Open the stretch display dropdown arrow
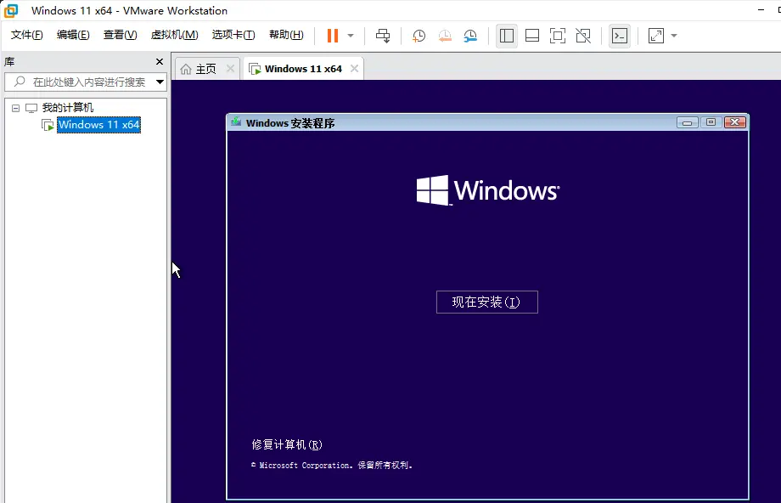The height and width of the screenshot is (503, 781). (674, 36)
